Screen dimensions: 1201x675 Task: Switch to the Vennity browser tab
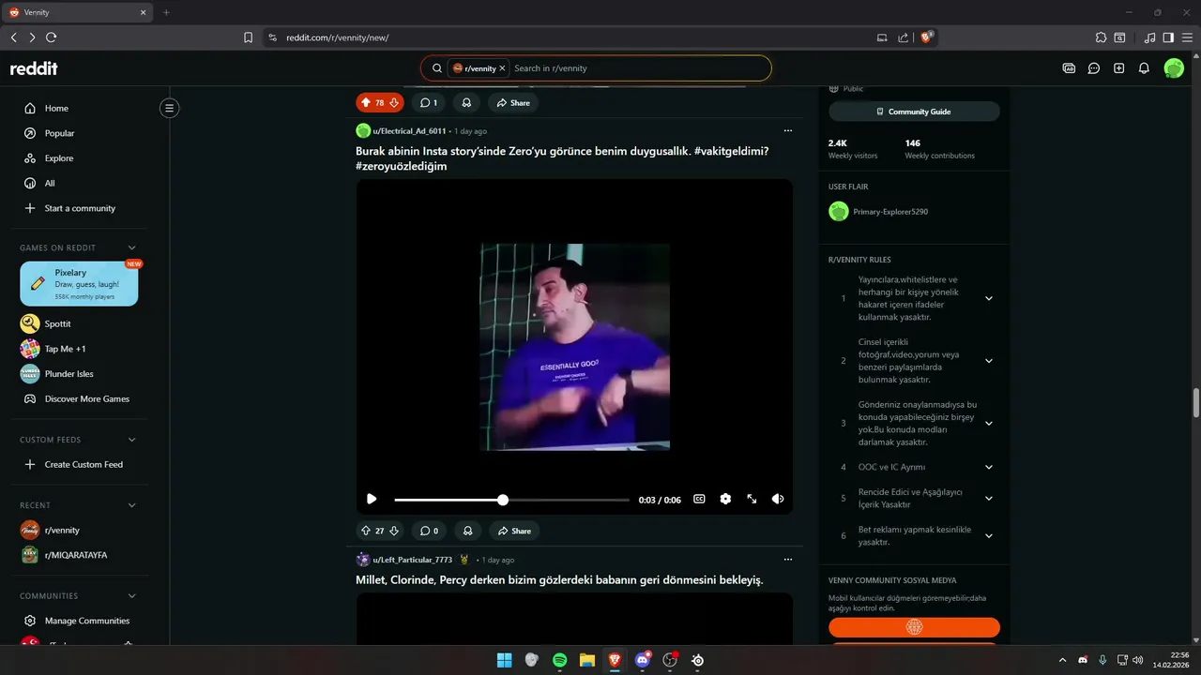point(77,12)
